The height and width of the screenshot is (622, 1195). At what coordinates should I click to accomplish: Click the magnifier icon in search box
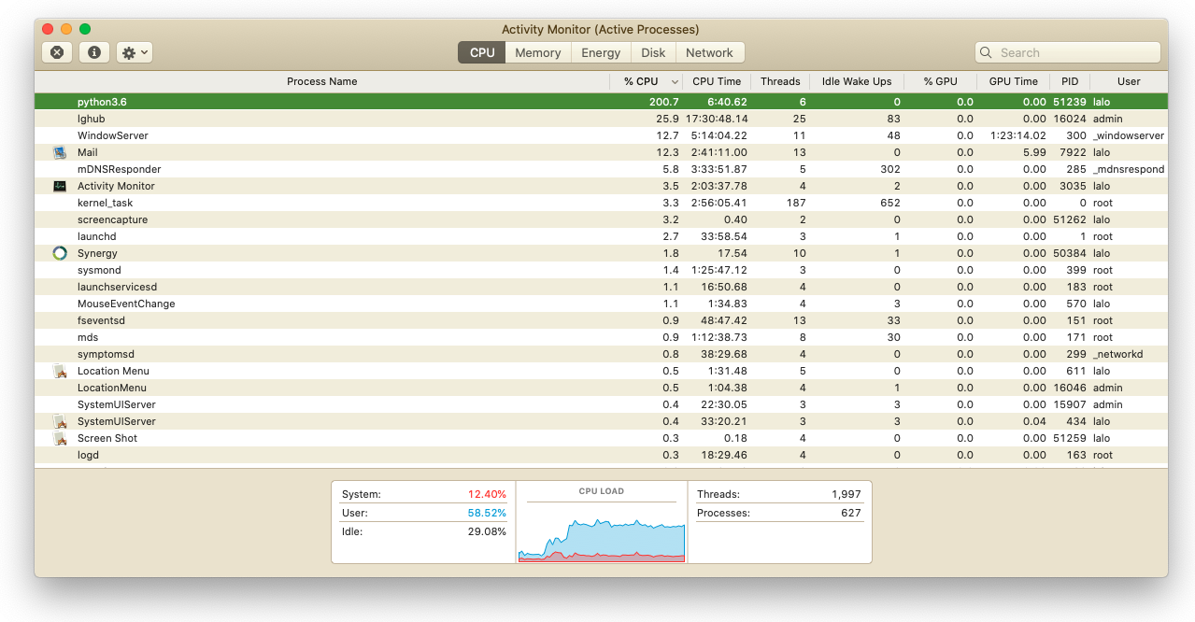point(988,53)
